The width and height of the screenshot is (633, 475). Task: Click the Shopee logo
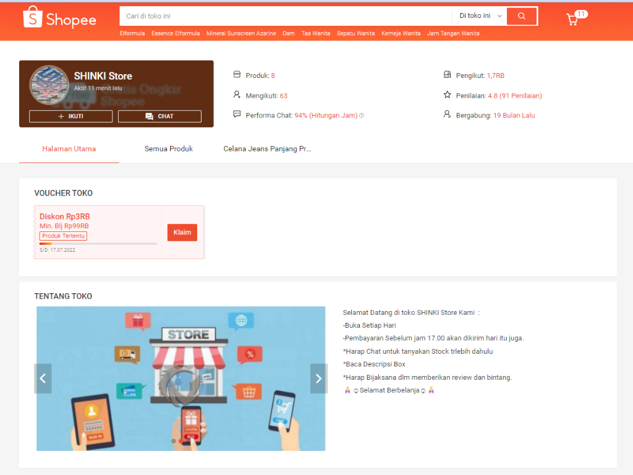tap(60, 17)
